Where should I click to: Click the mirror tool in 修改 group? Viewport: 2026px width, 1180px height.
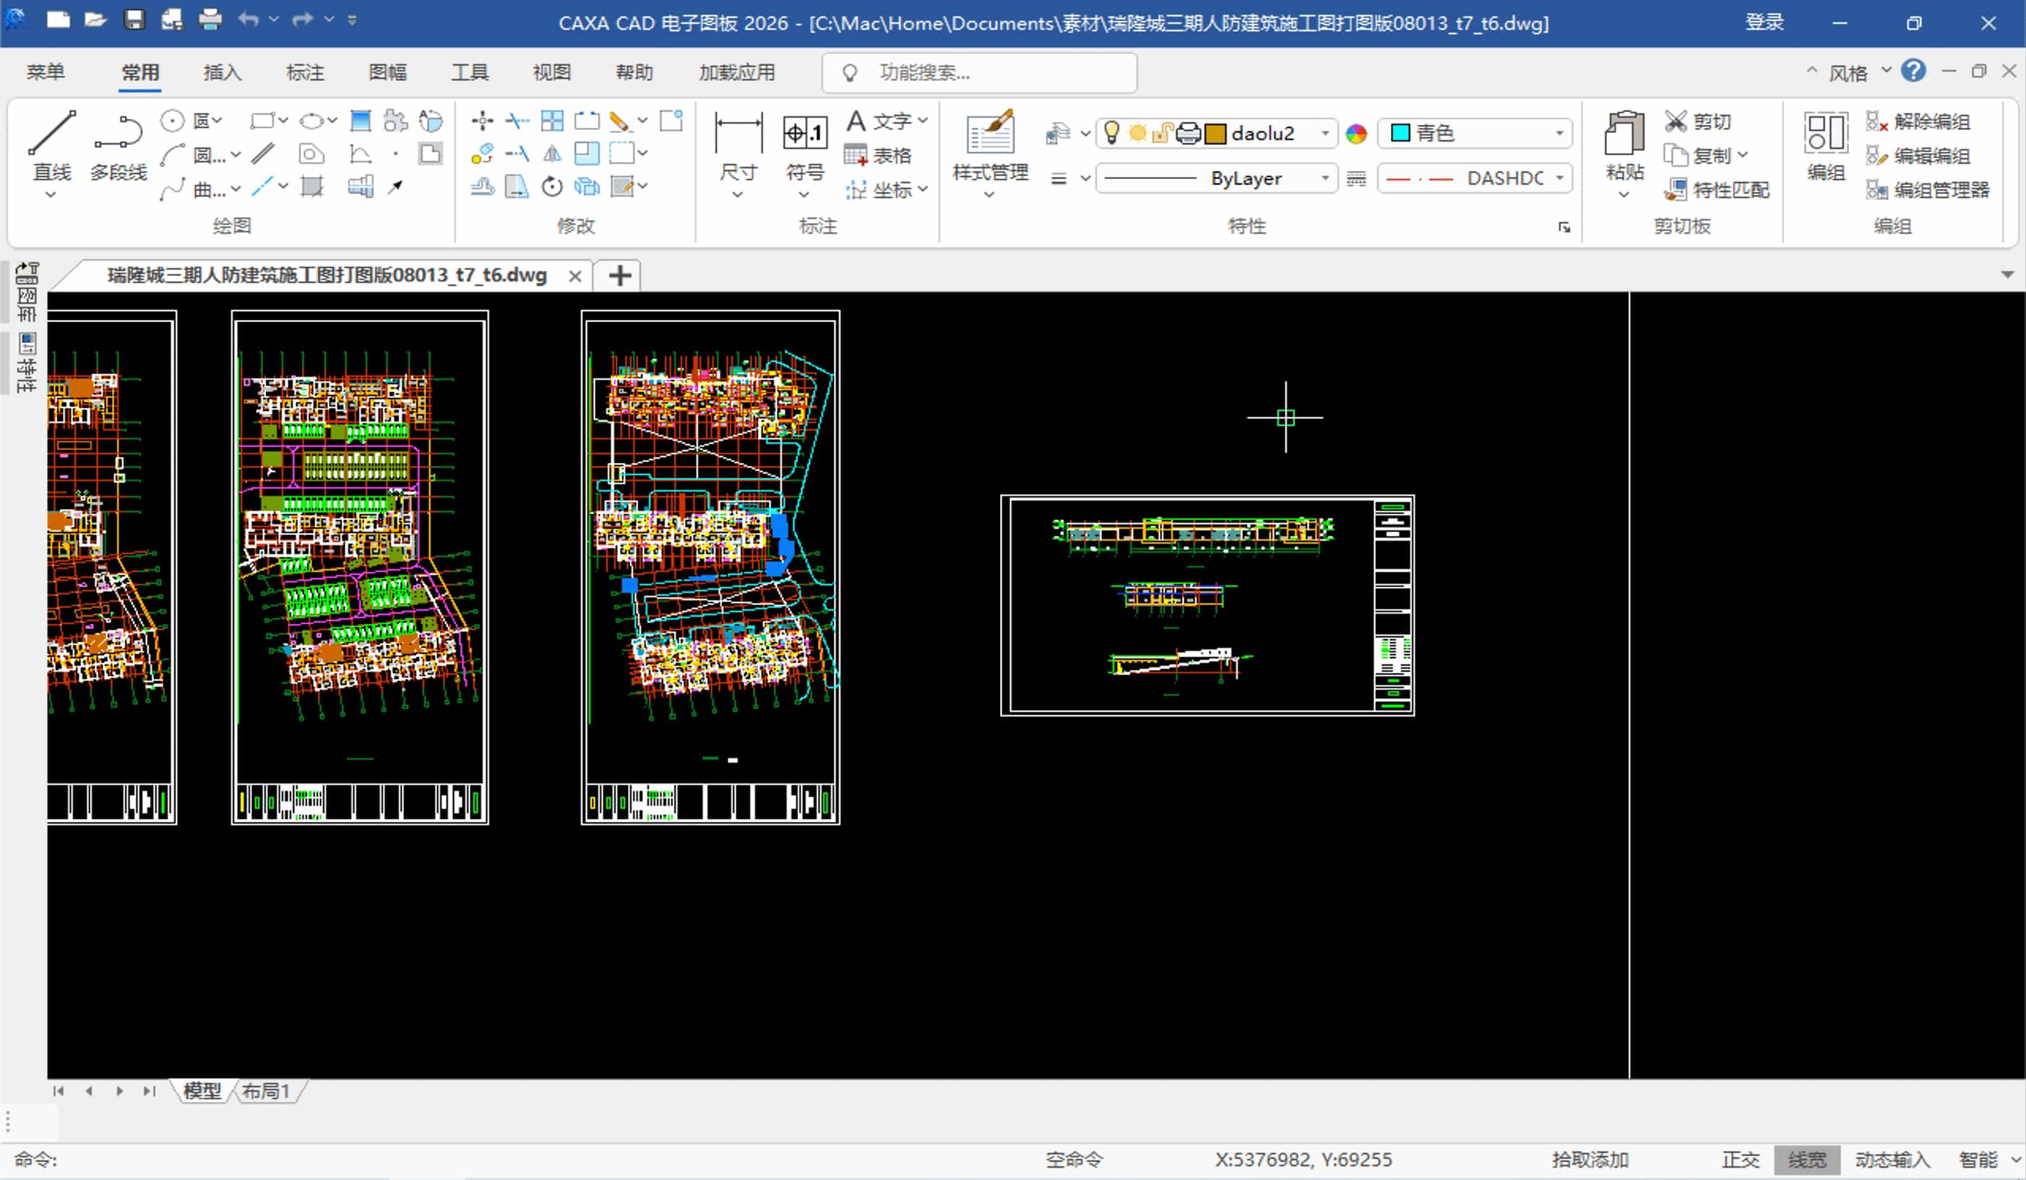[551, 153]
